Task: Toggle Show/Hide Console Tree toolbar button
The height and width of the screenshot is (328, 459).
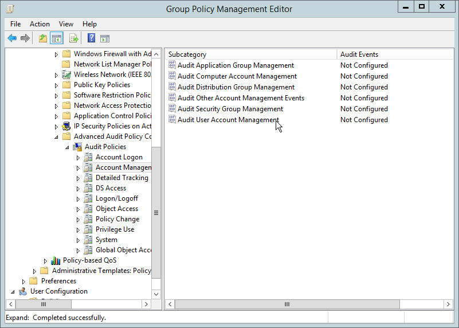Action: (57, 38)
